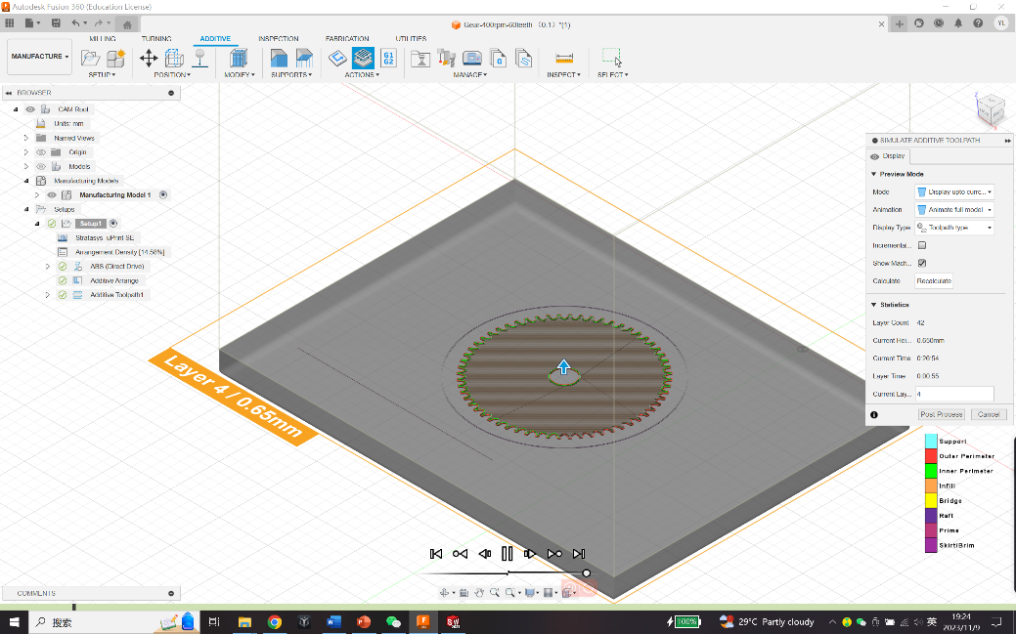
Task: Click the Support cyan color swatch
Action: click(x=931, y=441)
